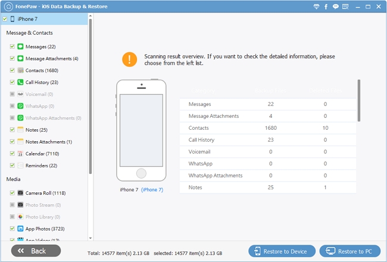Uncheck the Camera Roll (1118) checkbox

[x=12, y=193]
